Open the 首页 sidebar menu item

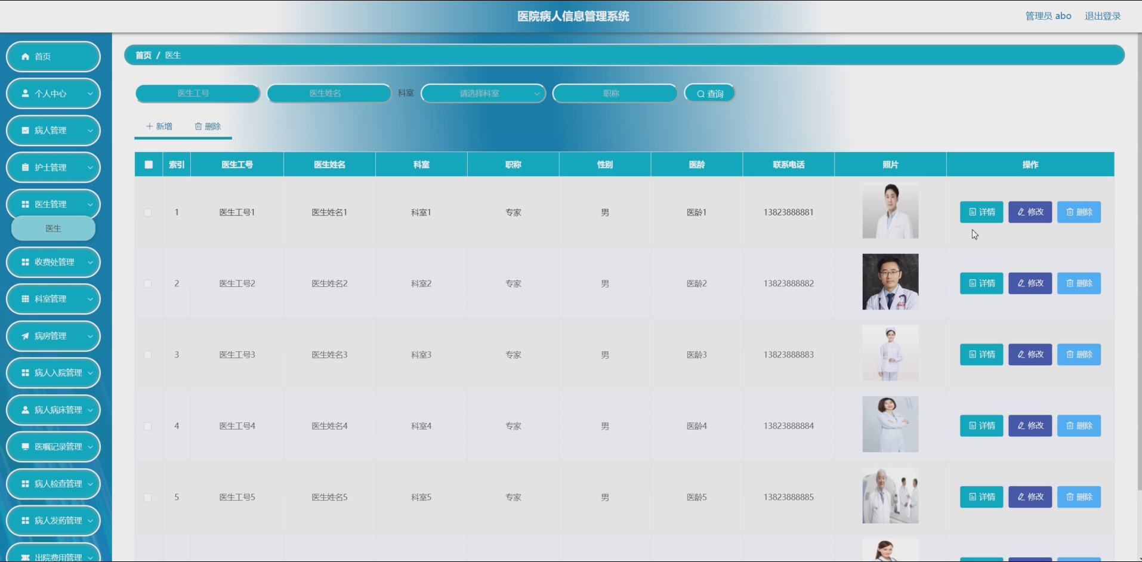(x=53, y=57)
